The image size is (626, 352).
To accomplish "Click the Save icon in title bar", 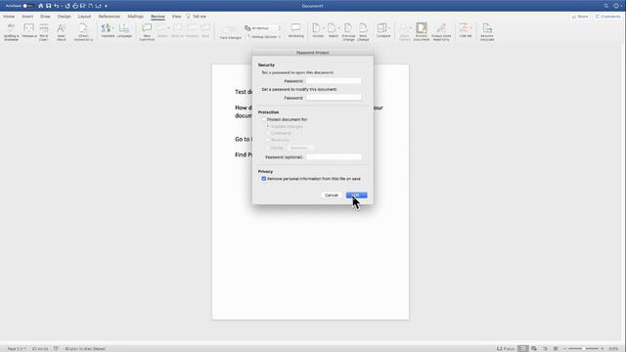I will 48,6.
